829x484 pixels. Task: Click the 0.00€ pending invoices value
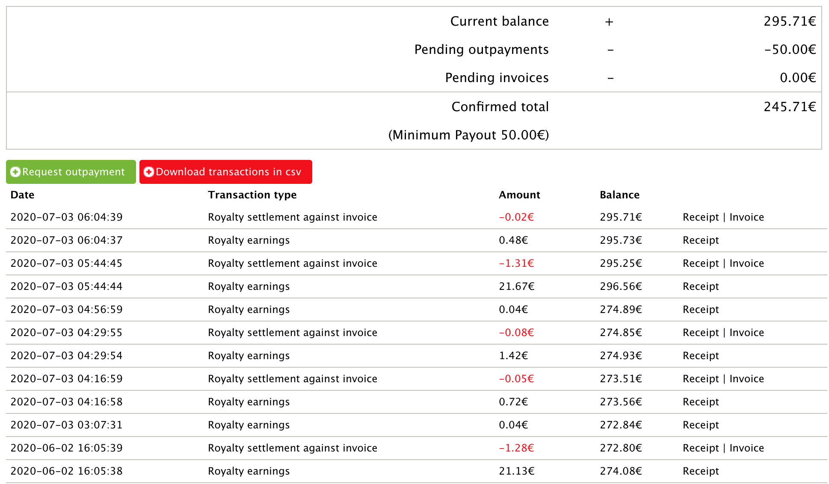(798, 78)
